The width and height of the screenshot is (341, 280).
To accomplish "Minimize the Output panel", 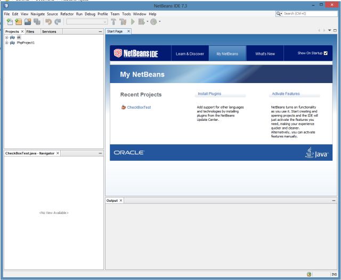I will point(334,201).
